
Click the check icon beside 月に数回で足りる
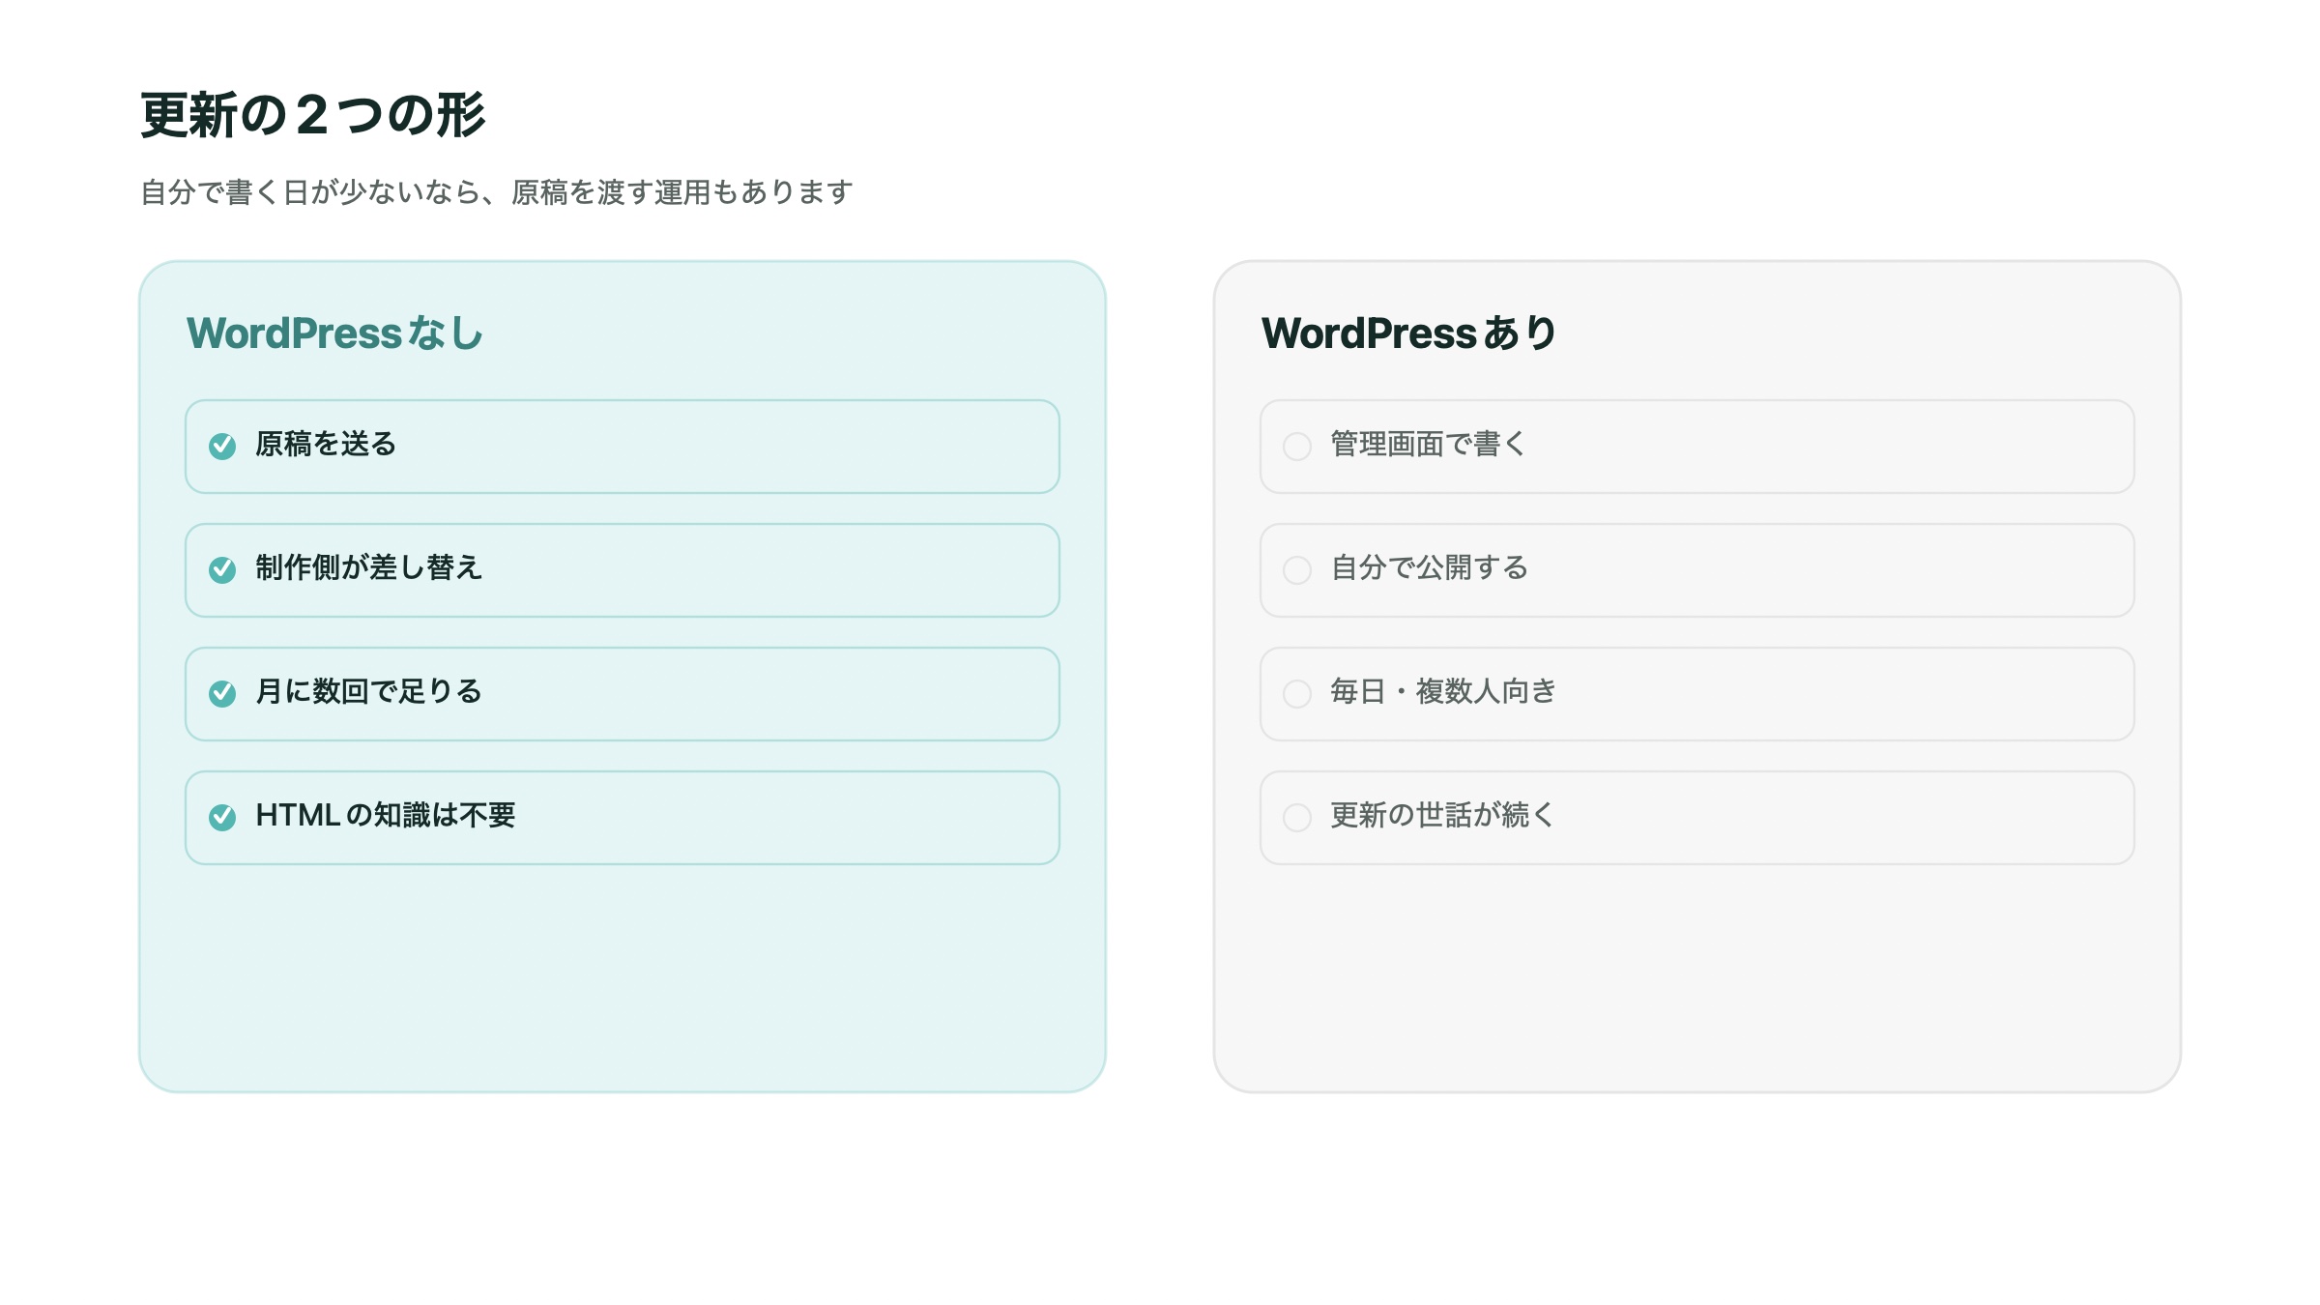(x=222, y=693)
